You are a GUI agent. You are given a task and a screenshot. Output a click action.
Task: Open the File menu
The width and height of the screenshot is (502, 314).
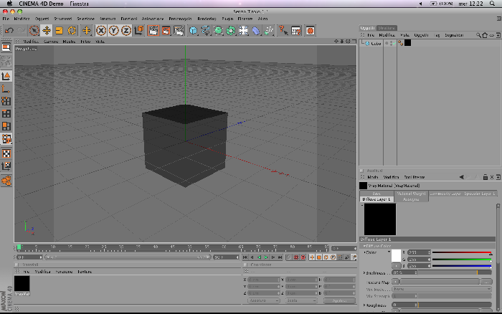tap(6, 19)
